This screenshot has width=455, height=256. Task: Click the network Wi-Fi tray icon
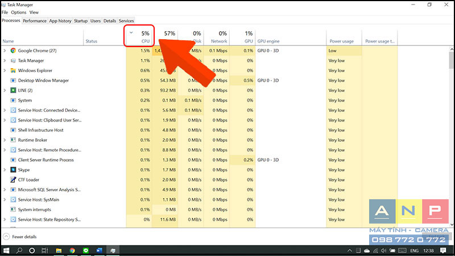[375, 251]
